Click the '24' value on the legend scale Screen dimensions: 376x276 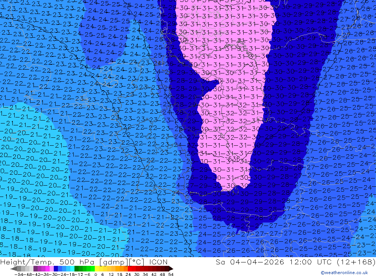pos(128,274)
